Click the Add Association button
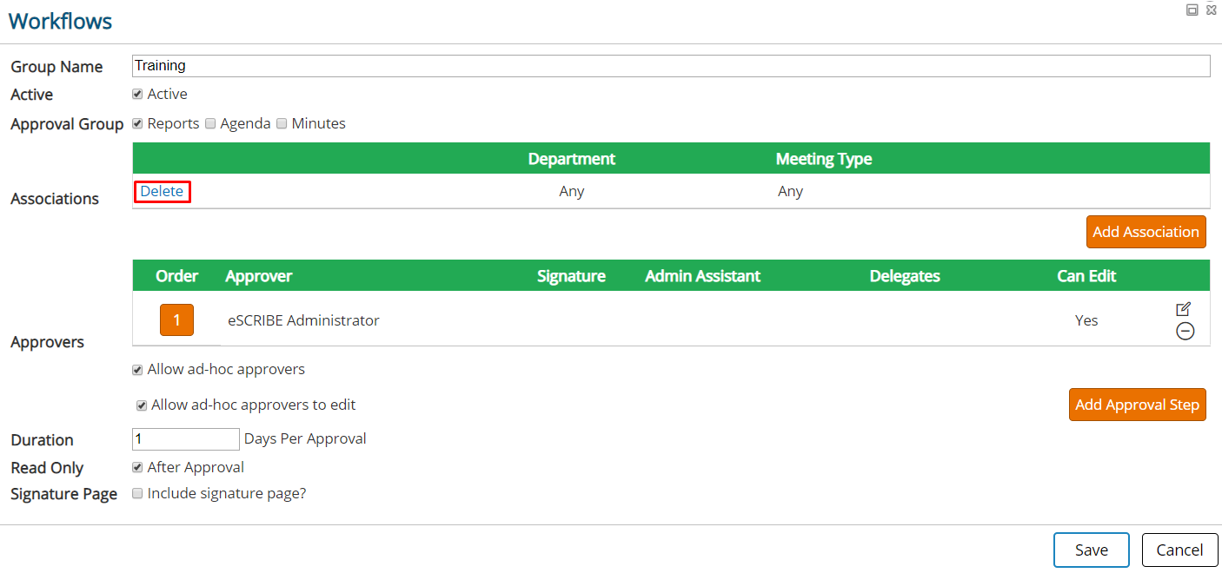 (1146, 232)
